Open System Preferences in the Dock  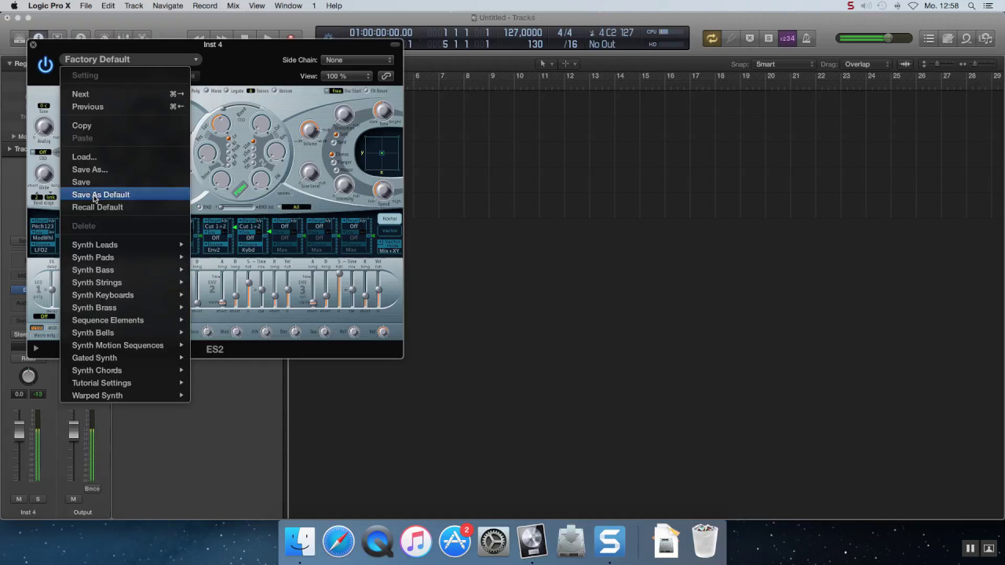click(493, 541)
